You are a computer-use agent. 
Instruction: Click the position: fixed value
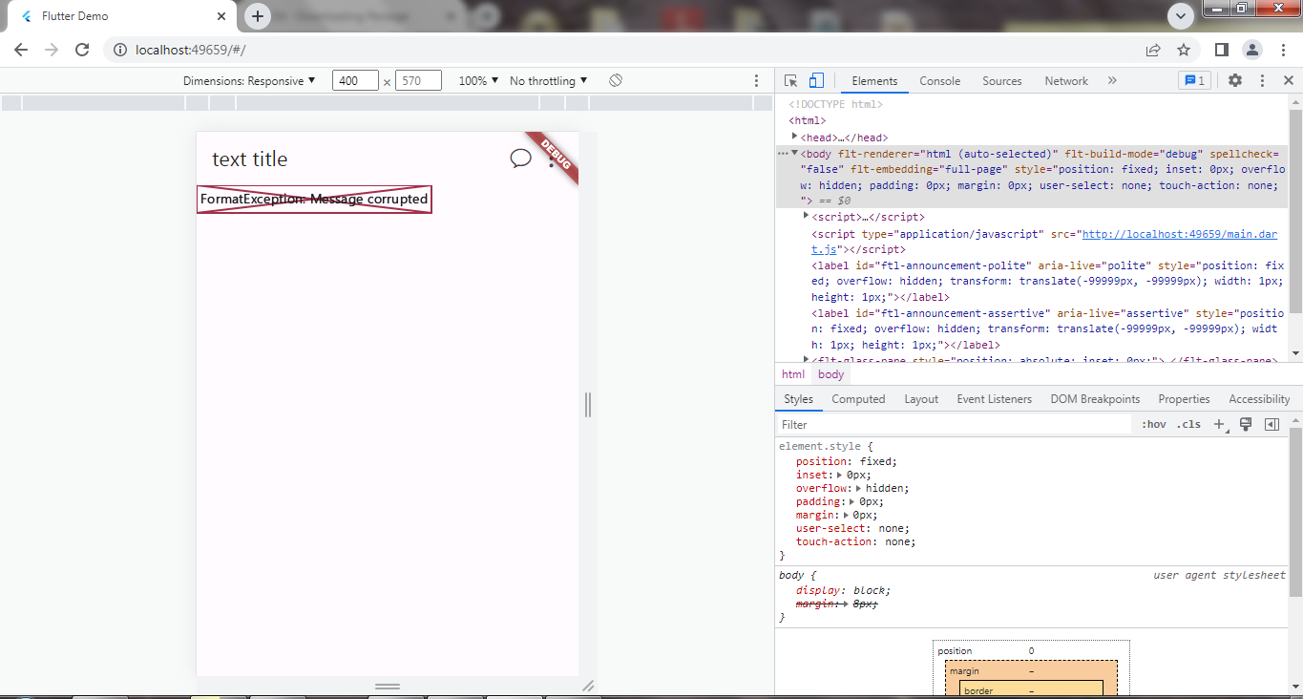[x=874, y=461]
